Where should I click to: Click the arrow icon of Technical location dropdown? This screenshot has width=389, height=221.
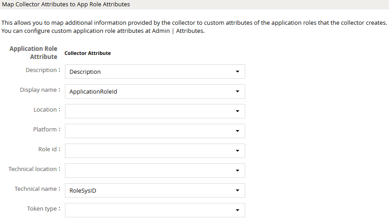point(238,171)
